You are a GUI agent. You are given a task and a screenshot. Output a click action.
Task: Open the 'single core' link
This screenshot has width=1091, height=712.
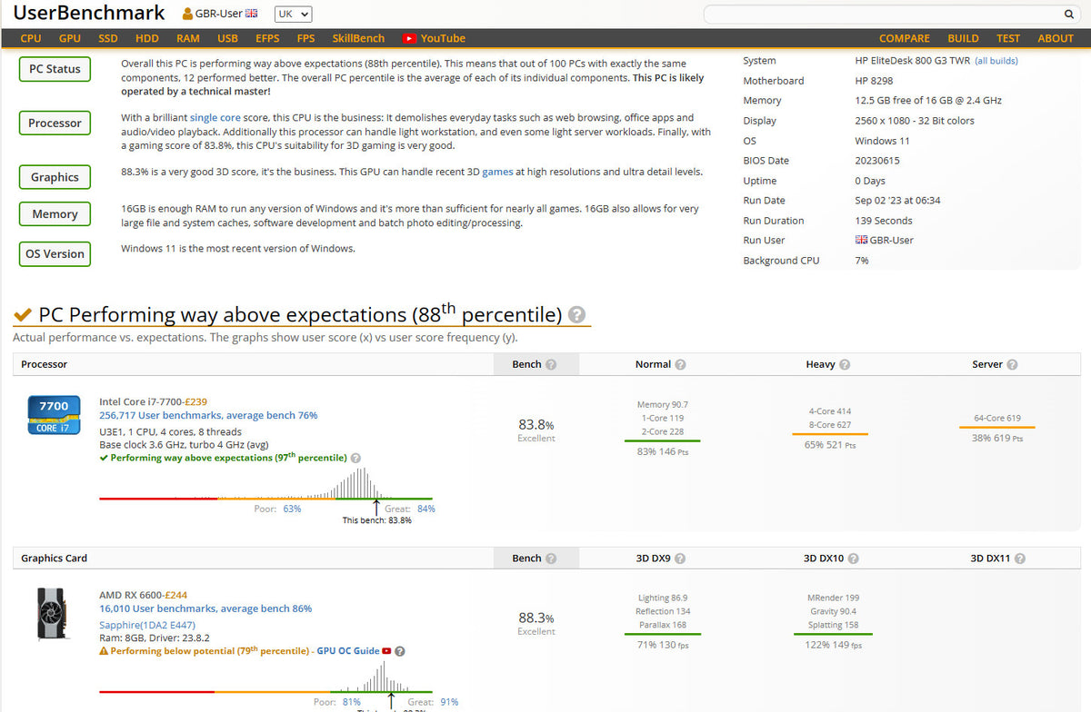[215, 118]
